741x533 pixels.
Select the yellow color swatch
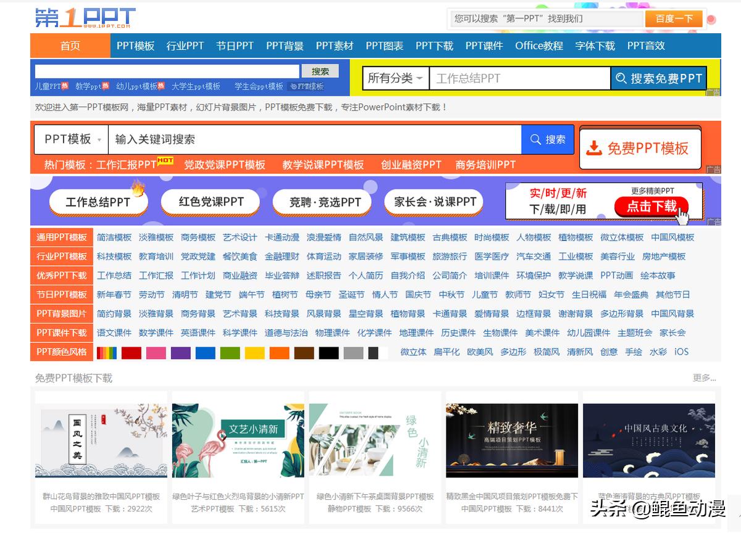(255, 353)
